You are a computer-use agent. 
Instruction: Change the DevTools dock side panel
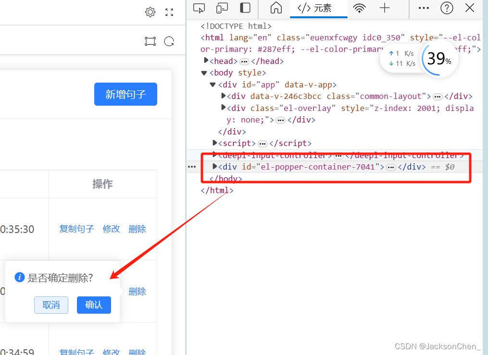tap(245, 8)
